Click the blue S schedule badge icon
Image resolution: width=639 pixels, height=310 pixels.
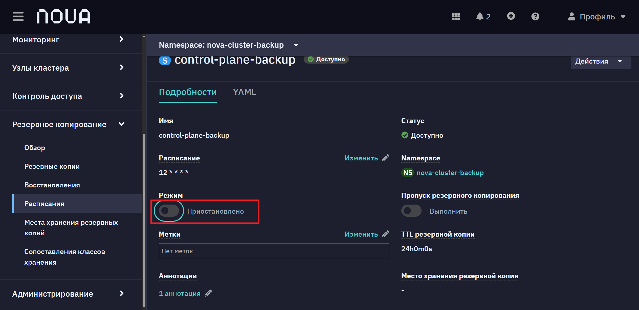click(x=165, y=61)
